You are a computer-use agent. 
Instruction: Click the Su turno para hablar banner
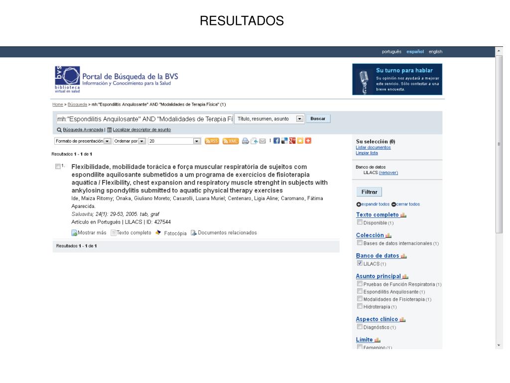[x=397, y=79]
